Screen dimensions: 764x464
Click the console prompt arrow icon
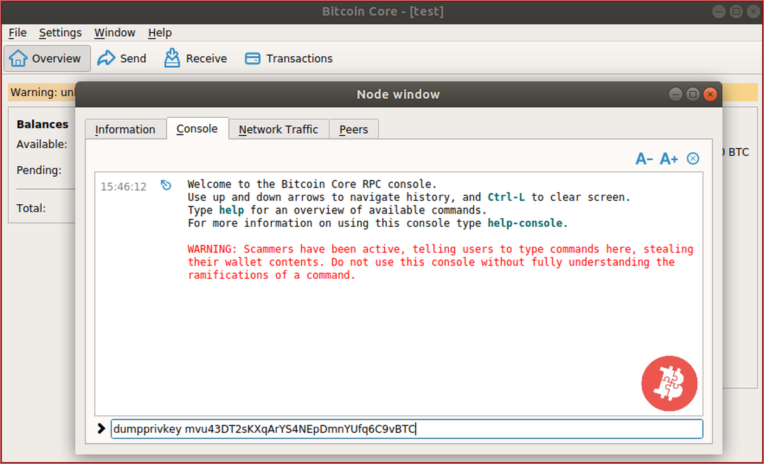[101, 429]
